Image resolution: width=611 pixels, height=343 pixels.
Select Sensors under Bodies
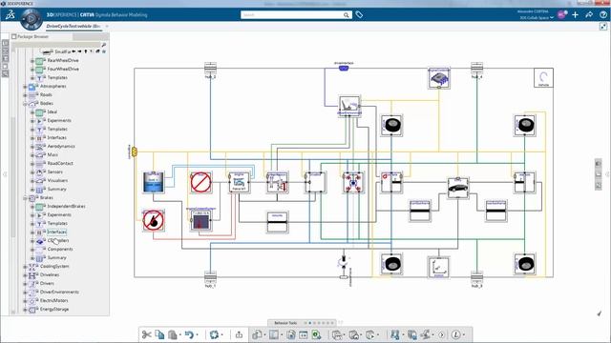[x=55, y=171]
